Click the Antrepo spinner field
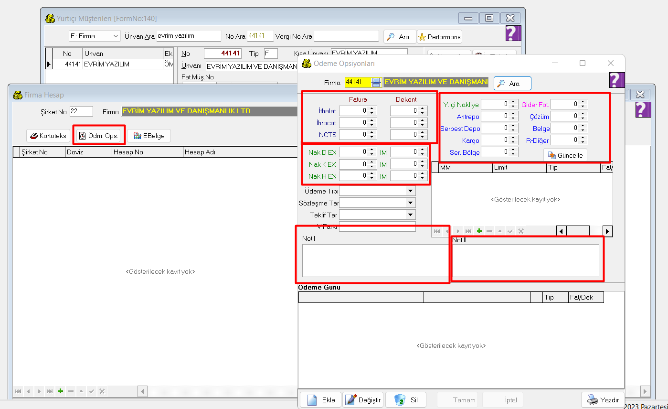The image size is (668, 409). coord(499,116)
